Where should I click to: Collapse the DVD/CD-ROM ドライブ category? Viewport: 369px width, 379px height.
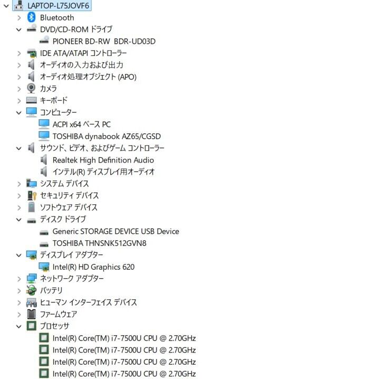19,30
